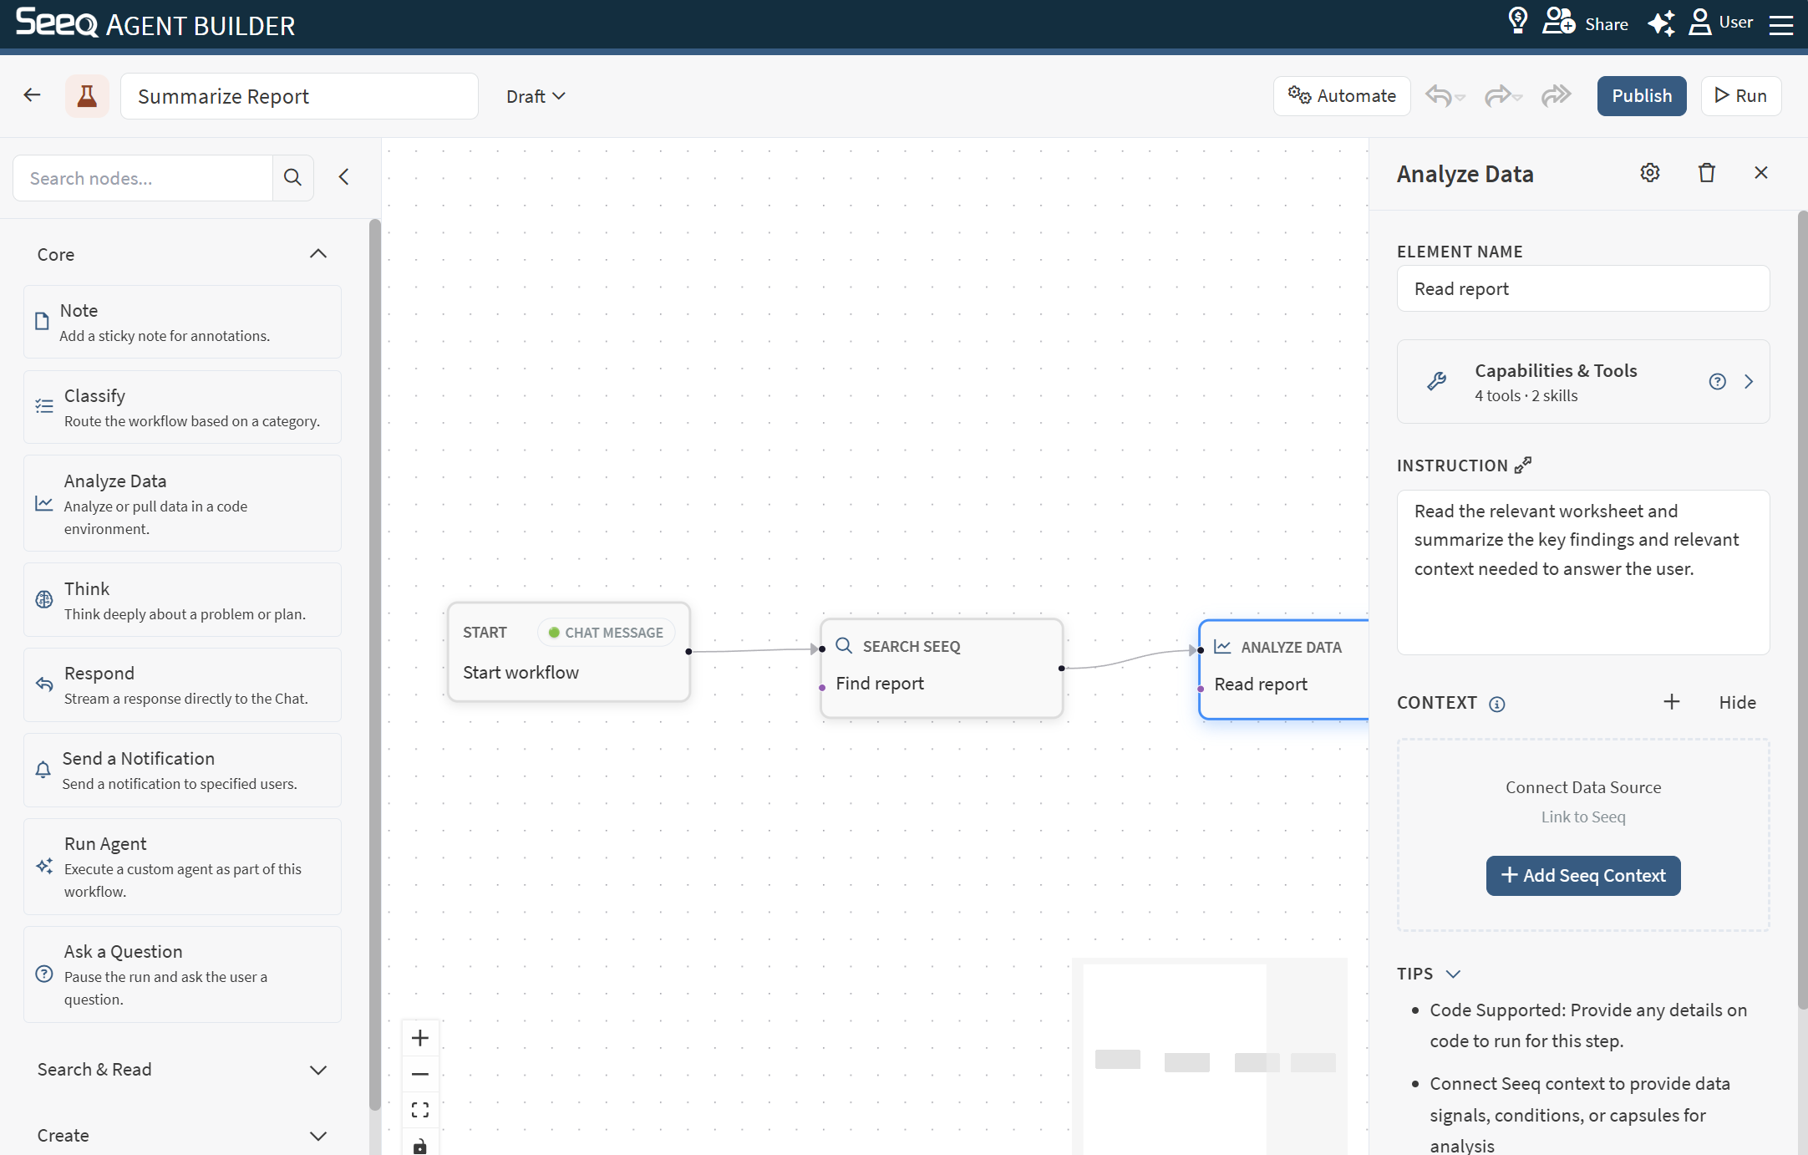Click the Share label
The image size is (1808, 1155).
tap(1607, 24)
